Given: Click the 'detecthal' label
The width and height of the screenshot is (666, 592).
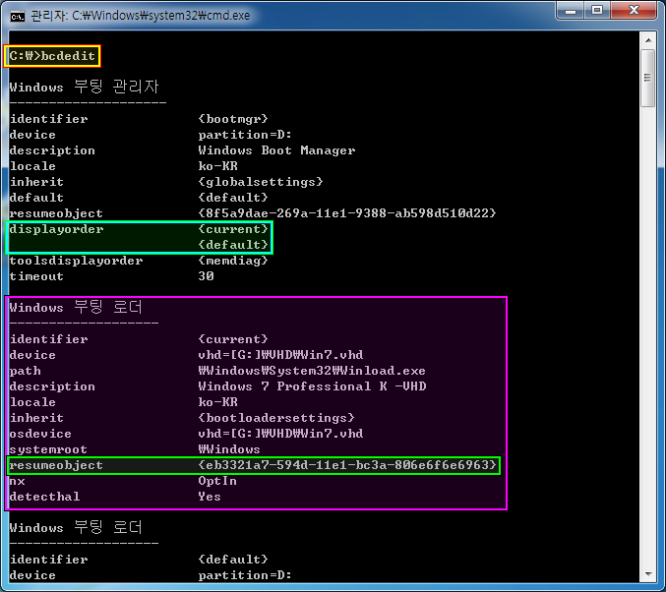Looking at the screenshot, I should tap(44, 497).
